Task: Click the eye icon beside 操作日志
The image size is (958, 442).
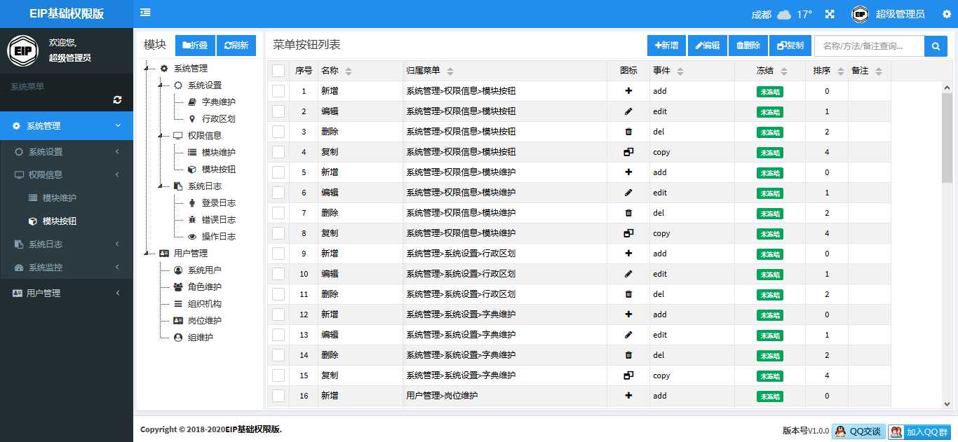Action: (x=192, y=237)
